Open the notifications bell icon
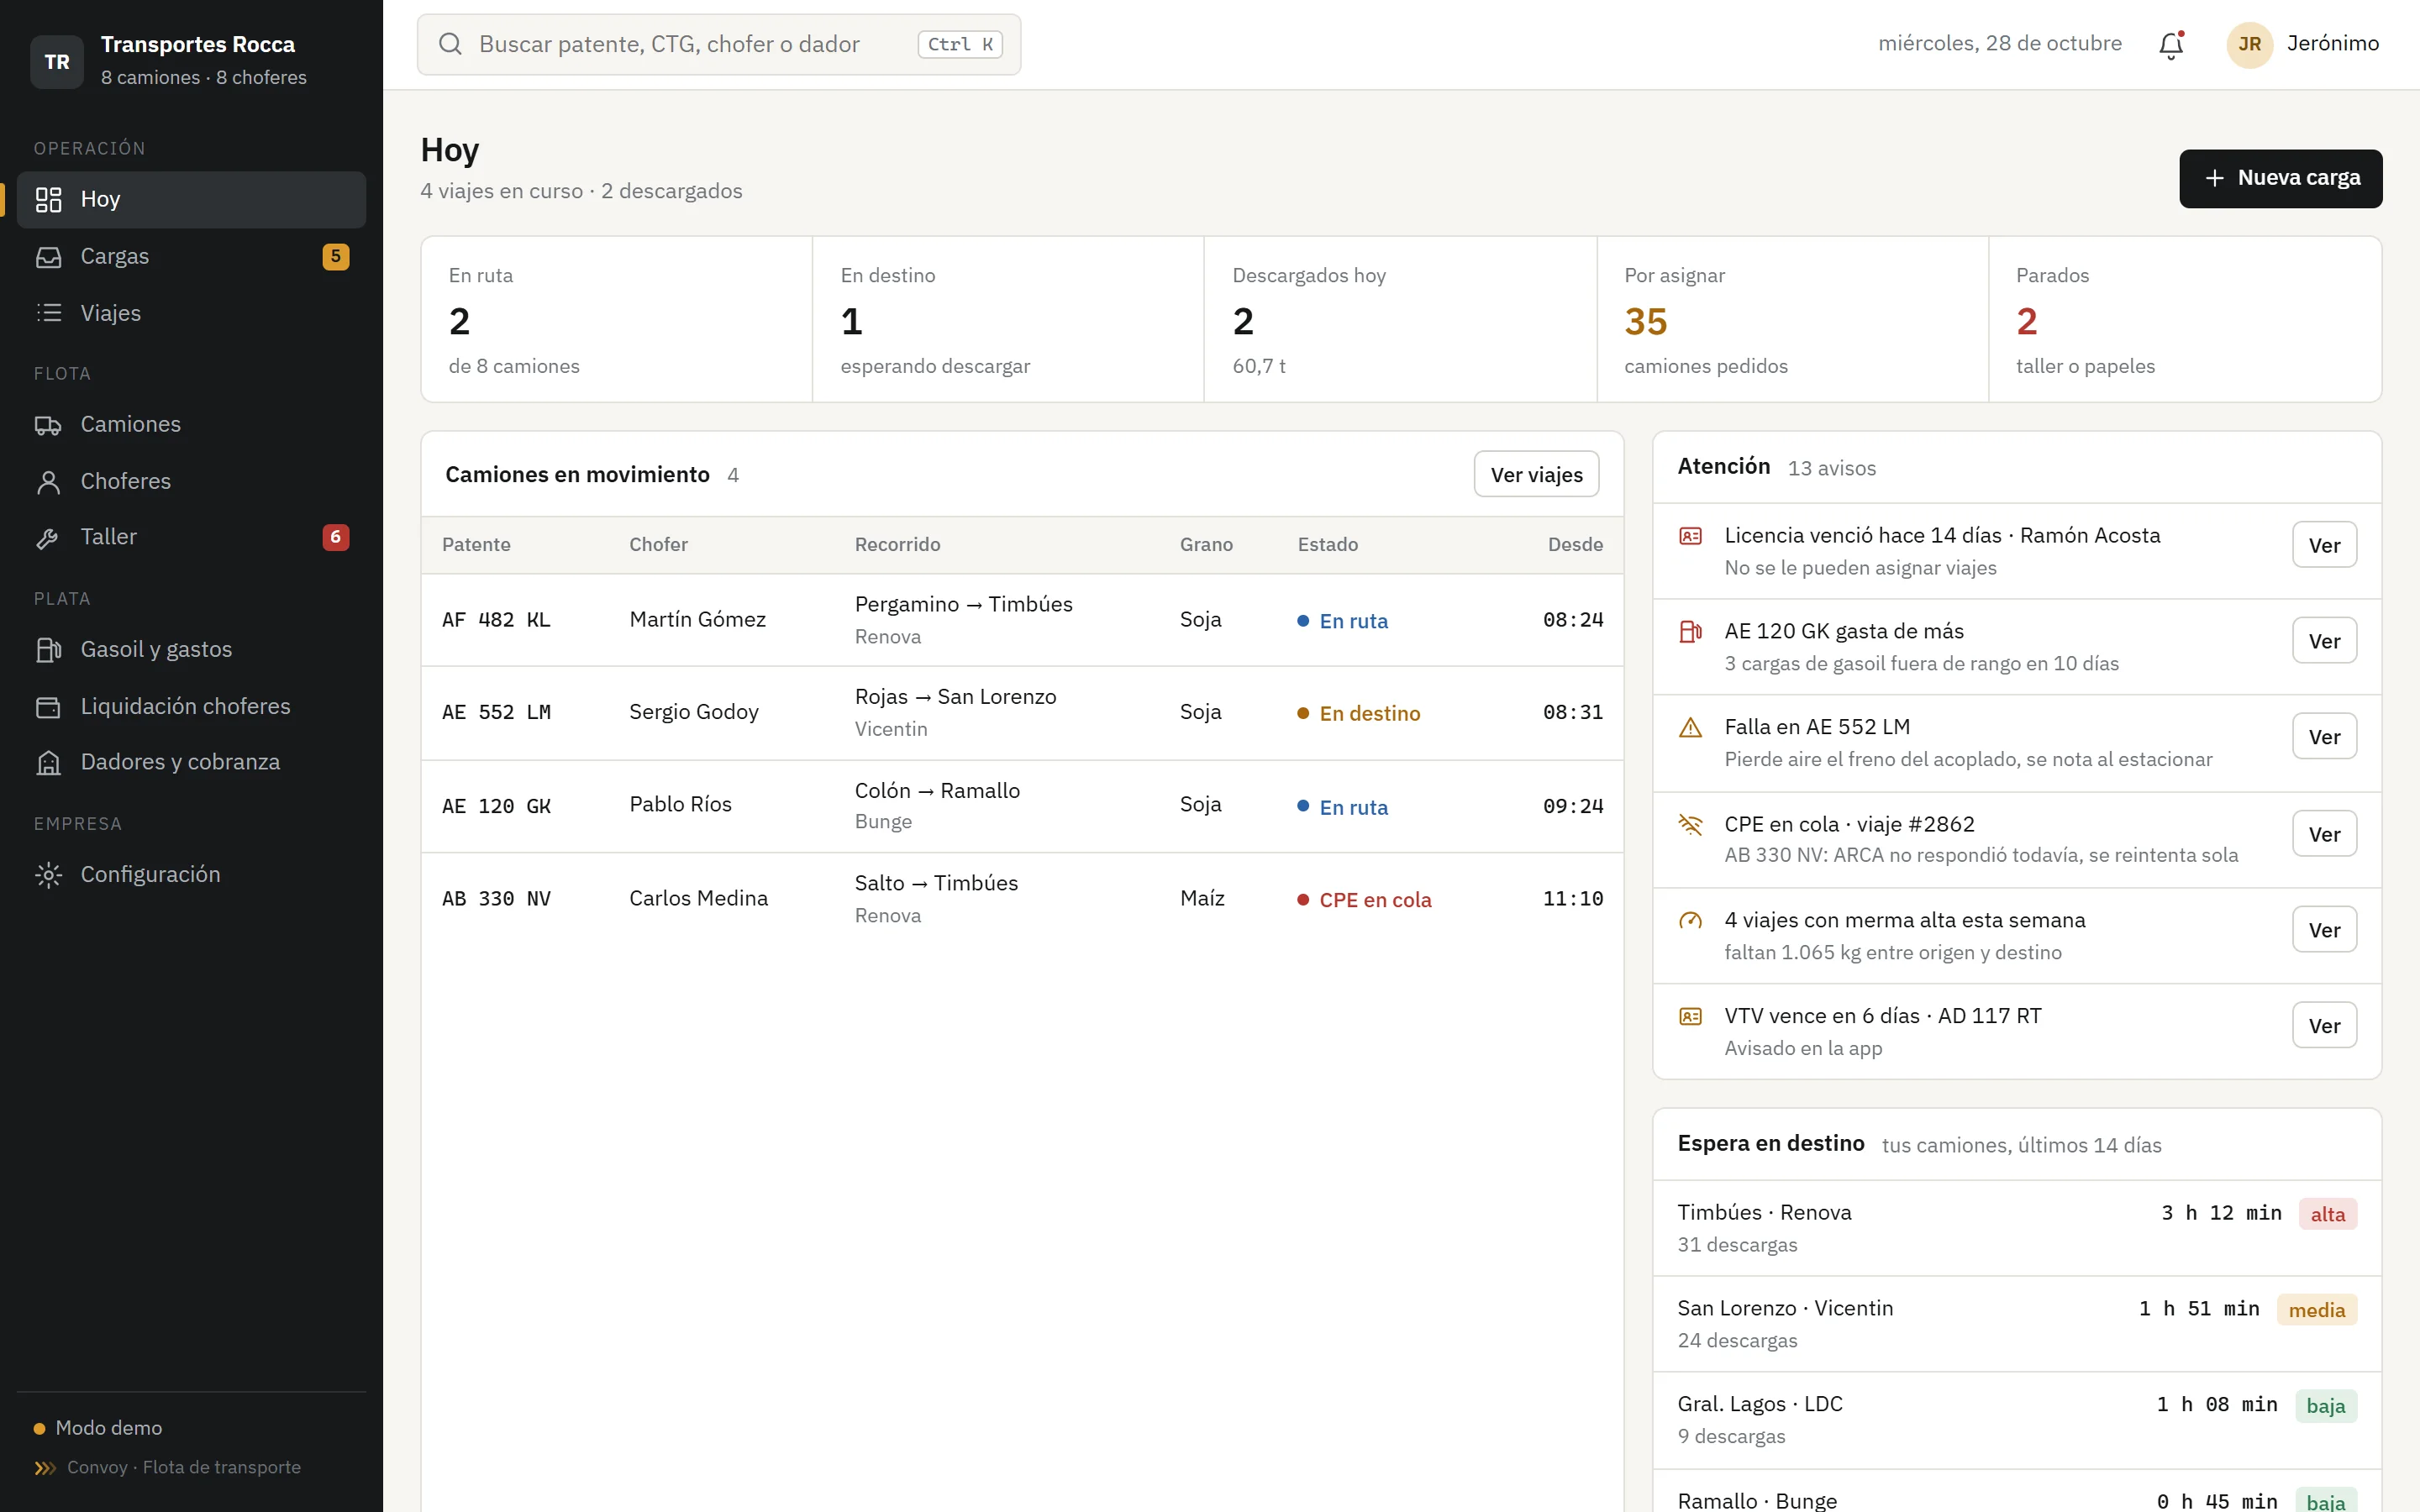This screenshot has width=2420, height=1512. tap(2170, 45)
